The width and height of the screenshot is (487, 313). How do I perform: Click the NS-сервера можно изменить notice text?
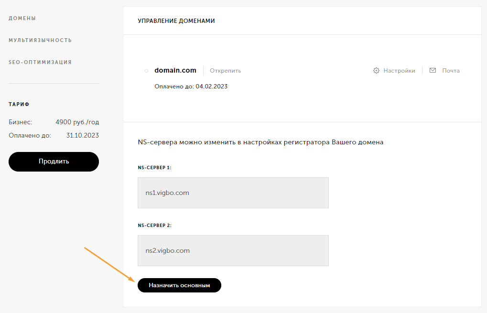click(x=260, y=142)
